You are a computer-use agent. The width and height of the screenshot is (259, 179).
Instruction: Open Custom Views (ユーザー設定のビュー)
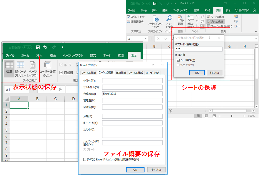coord(48,69)
